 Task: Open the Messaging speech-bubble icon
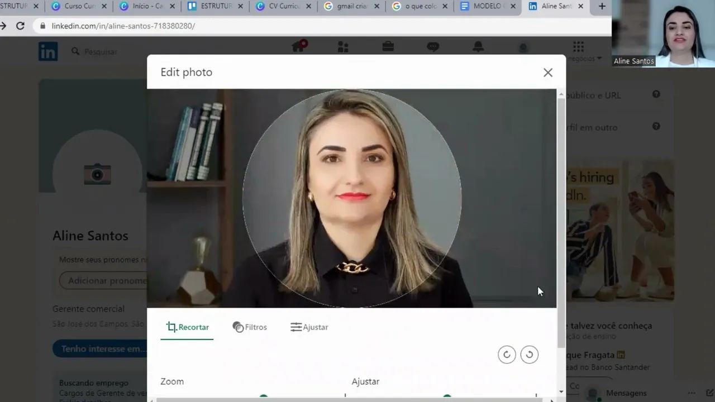(433, 47)
